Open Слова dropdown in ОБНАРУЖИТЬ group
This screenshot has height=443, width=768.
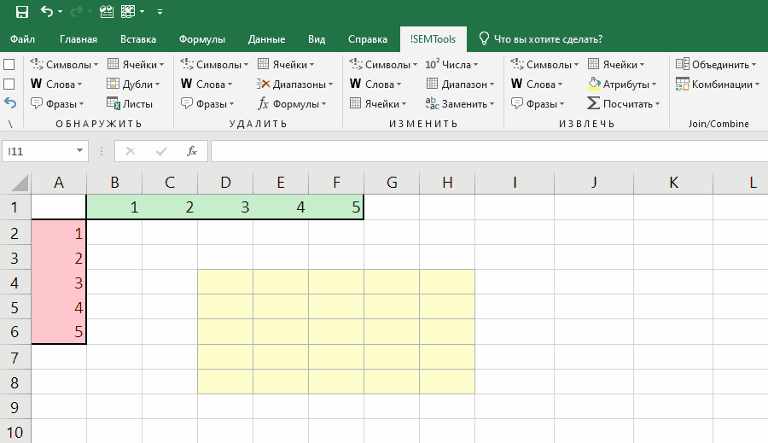point(56,85)
